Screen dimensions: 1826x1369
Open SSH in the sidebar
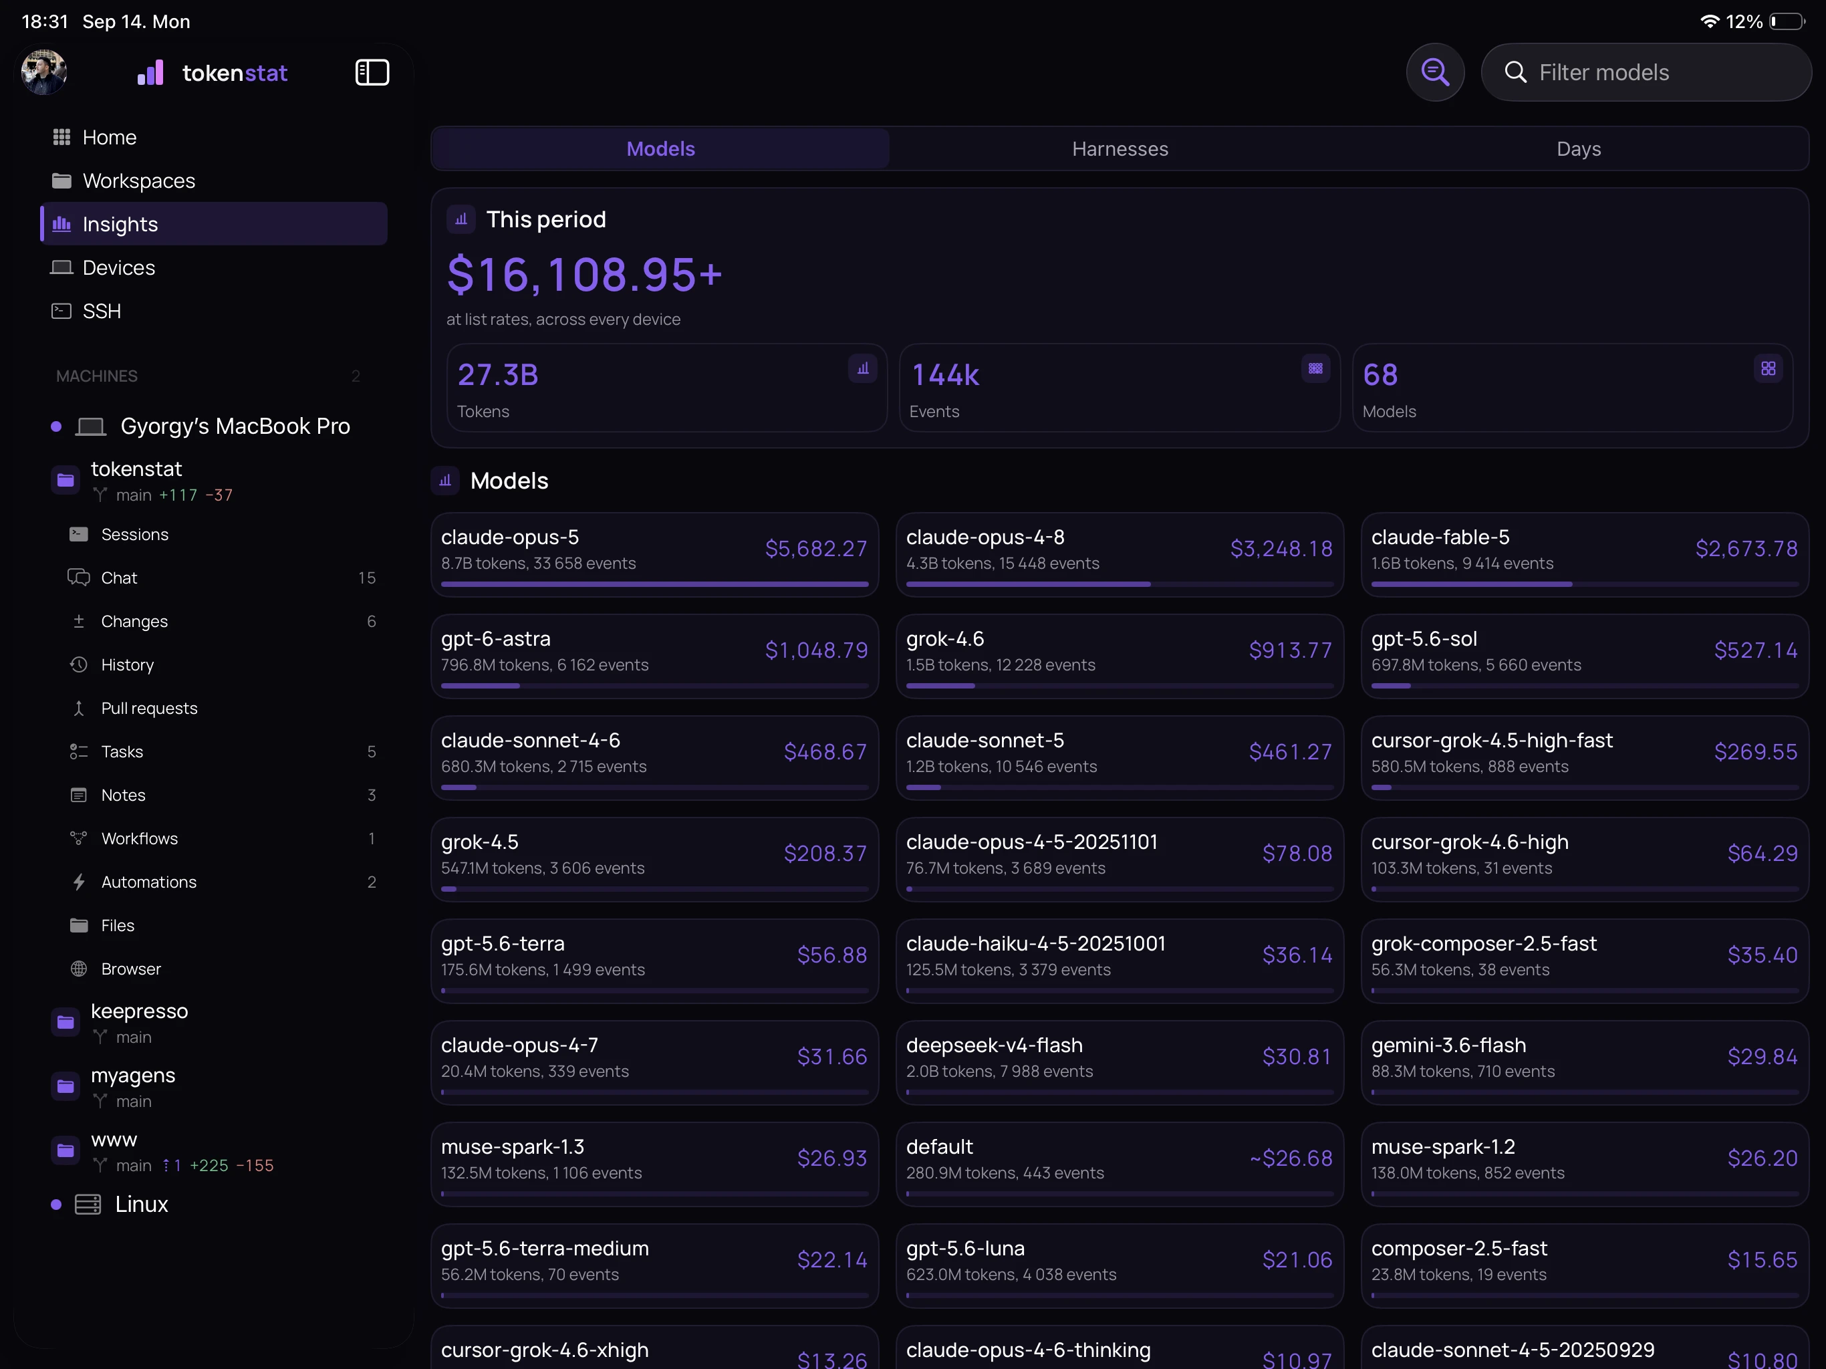214,312
